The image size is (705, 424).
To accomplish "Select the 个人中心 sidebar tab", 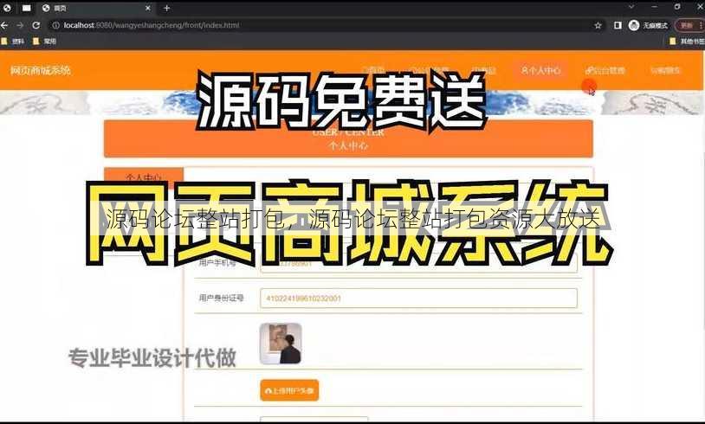I will click(x=144, y=177).
